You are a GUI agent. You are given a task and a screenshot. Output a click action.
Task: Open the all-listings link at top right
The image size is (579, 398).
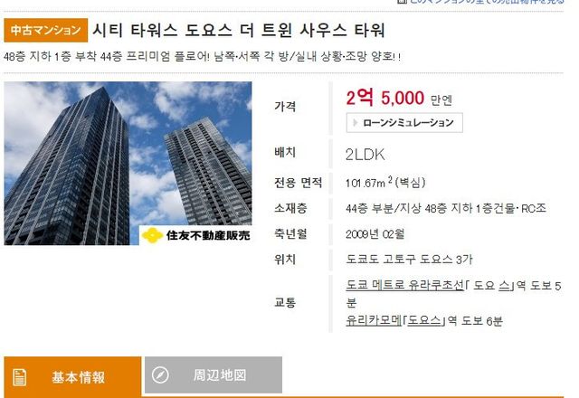(x=480, y=2)
